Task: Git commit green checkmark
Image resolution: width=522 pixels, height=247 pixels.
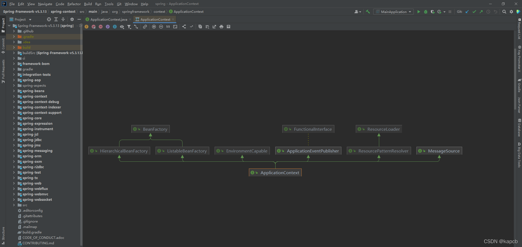Action: point(474,12)
